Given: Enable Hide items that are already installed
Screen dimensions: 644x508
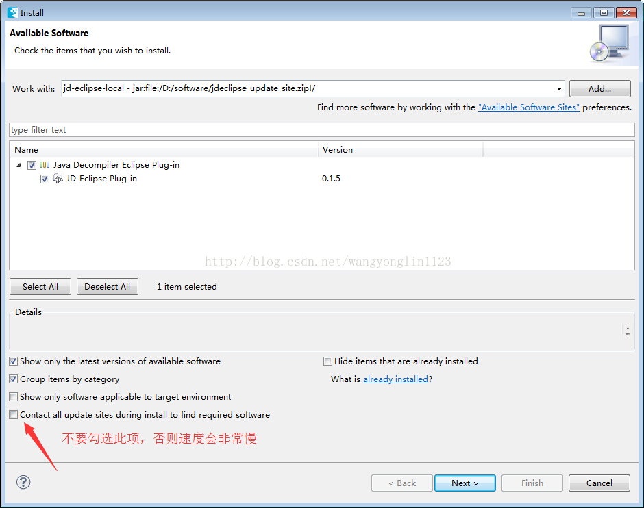Looking at the screenshot, I should pyautogui.click(x=327, y=361).
